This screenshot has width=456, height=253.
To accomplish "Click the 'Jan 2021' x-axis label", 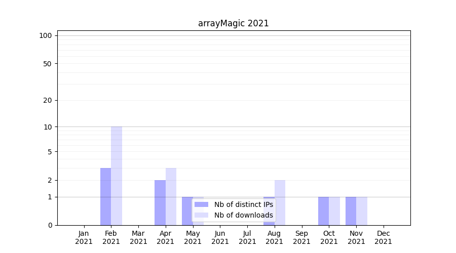I will (84, 237).
